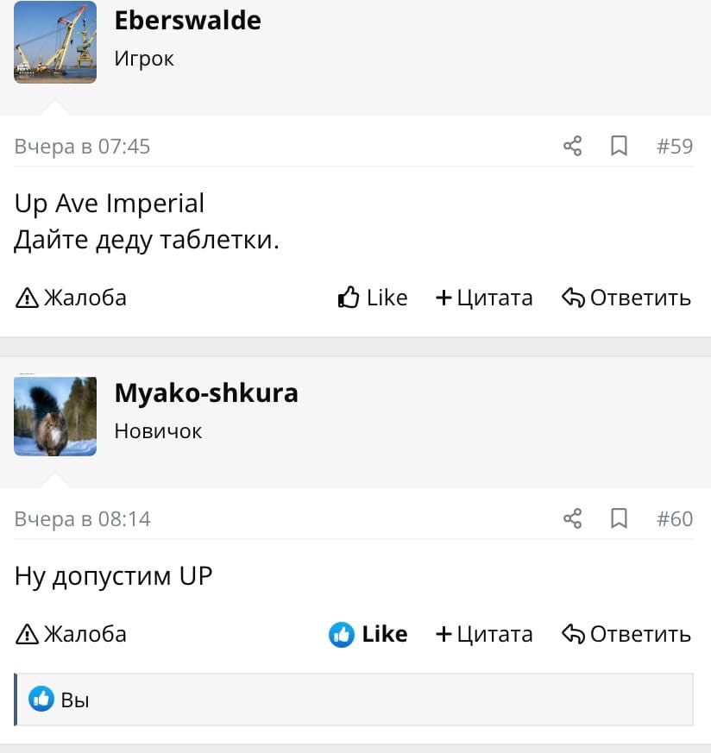711x753 pixels.
Task: Show who liked post #60
Action: click(74, 700)
